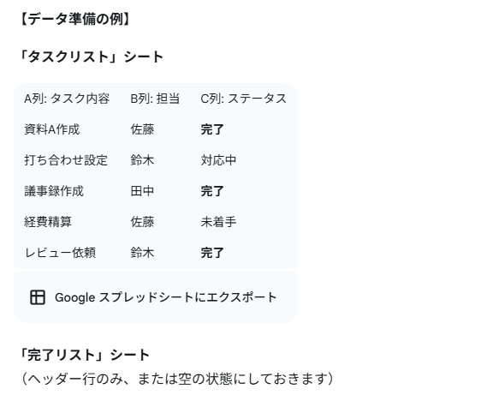Click the 経費精算 task cell
493x395 pixels.
coord(48,222)
